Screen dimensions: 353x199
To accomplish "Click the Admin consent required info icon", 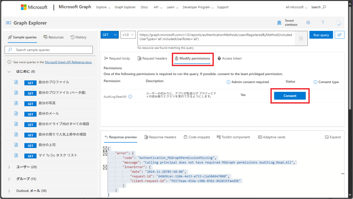I will click(x=228, y=82).
